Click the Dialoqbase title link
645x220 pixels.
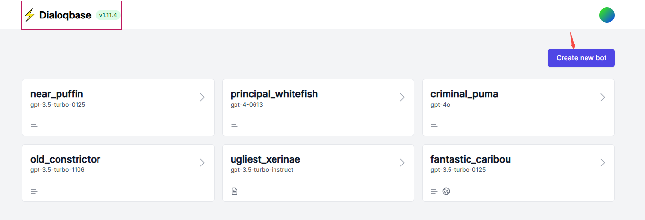click(65, 15)
